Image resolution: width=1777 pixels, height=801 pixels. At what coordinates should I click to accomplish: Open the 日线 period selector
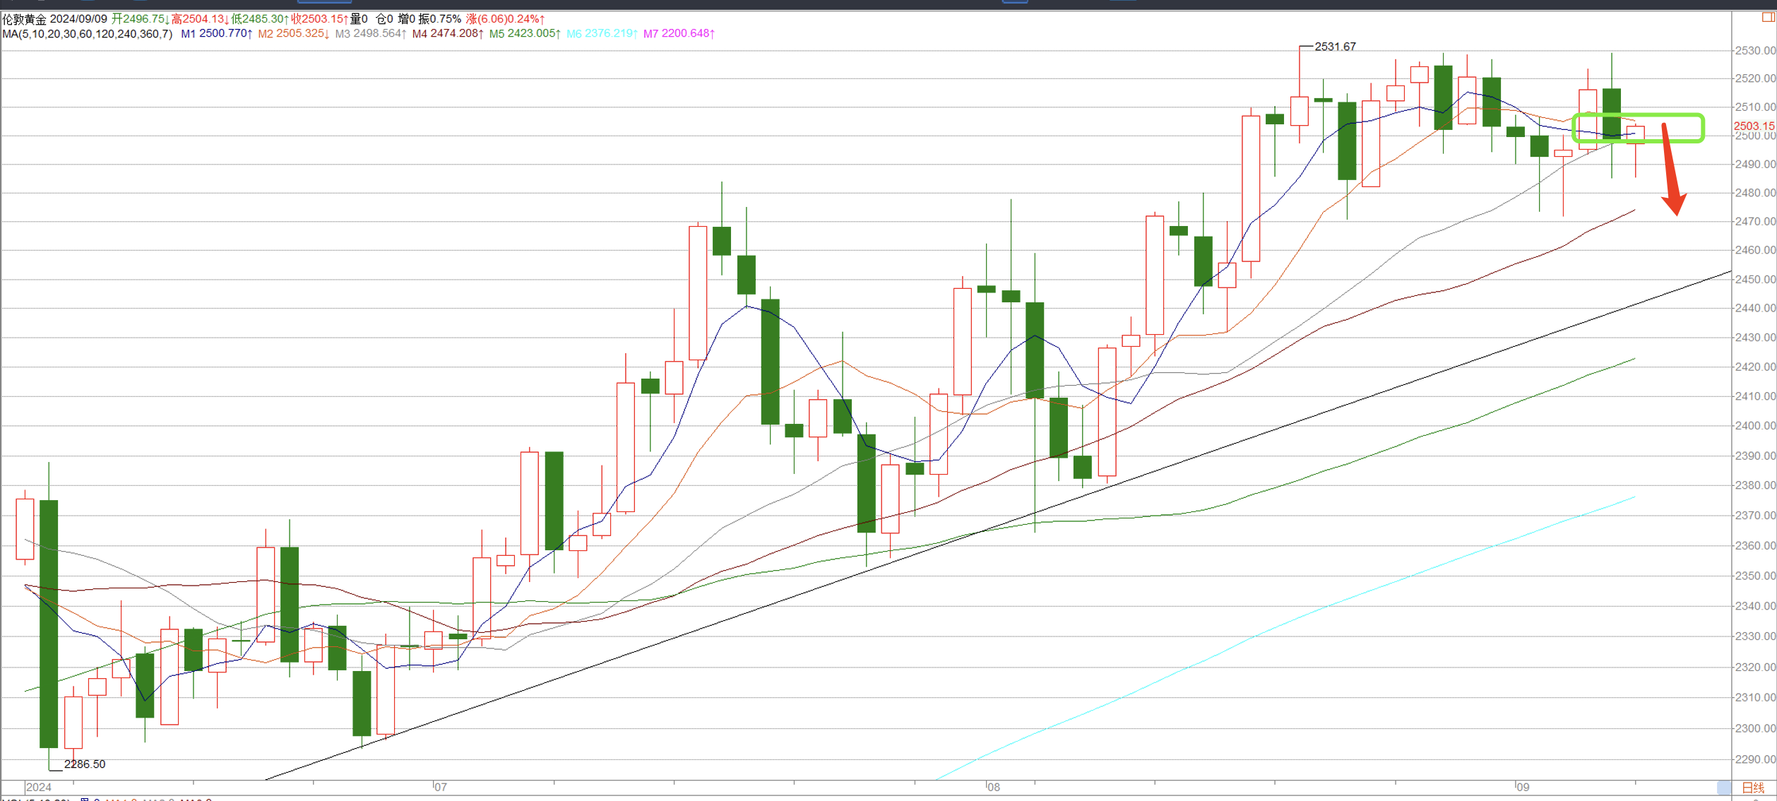pos(1754,788)
